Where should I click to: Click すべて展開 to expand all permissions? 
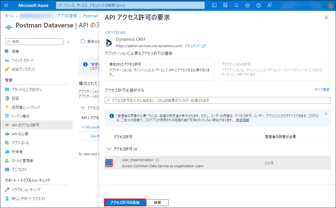point(322,90)
